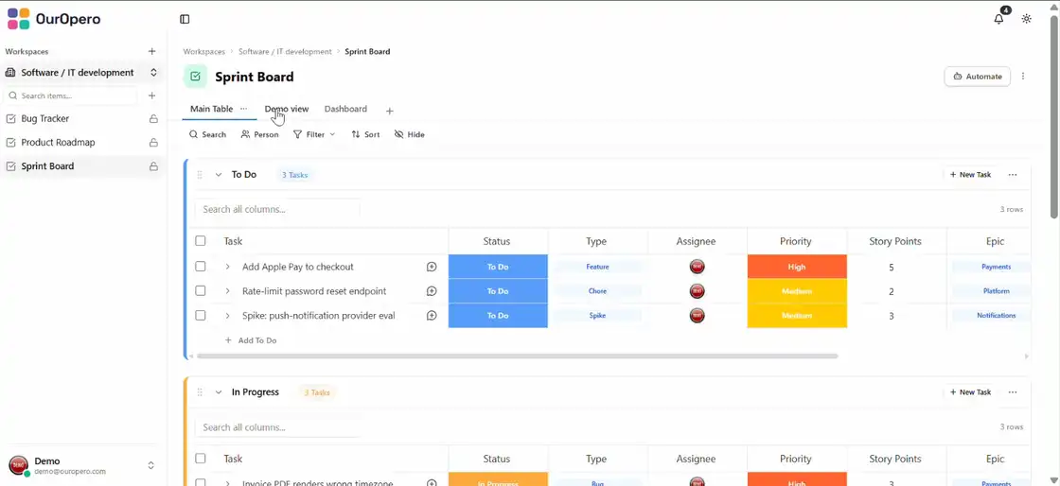
Task: Click the lock icon next to Bug Tracker
Action: coord(153,119)
